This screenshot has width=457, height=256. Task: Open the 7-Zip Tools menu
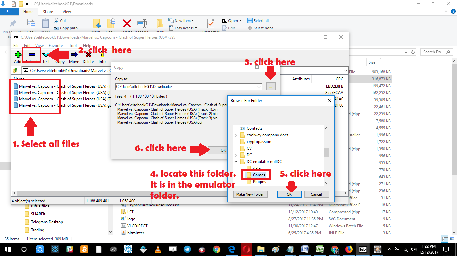tap(74, 46)
